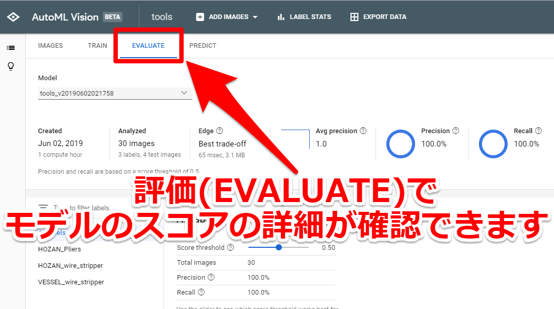Select the HOZAN_Pliers label
The height and width of the screenshot is (309, 554).
(60, 248)
